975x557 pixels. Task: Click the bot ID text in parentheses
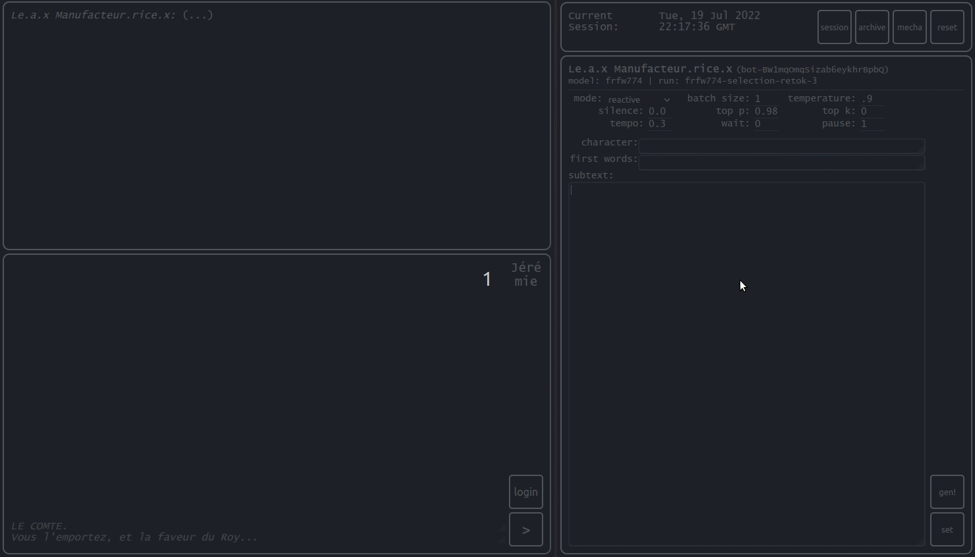pos(812,69)
